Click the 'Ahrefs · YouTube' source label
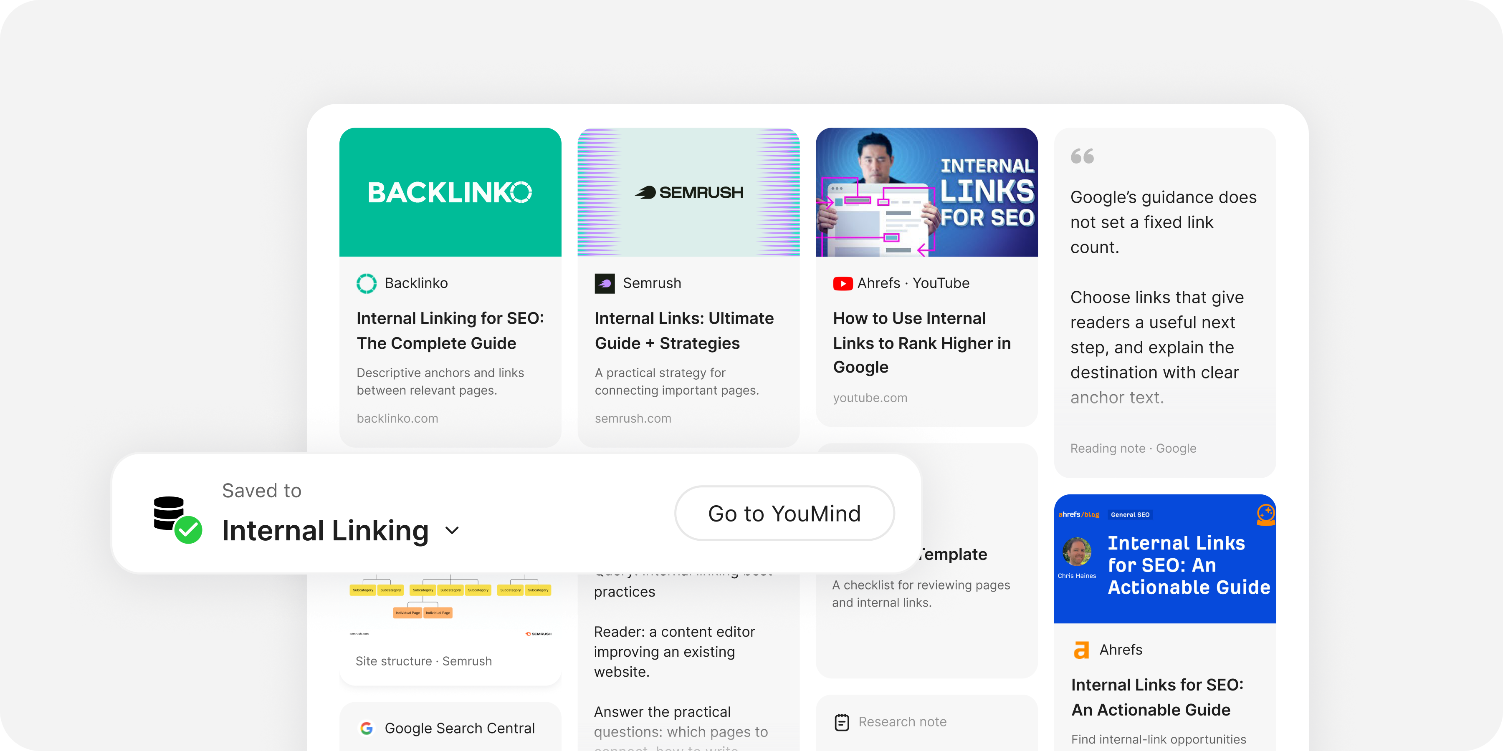Viewport: 1503px width, 751px height. pyautogui.click(x=913, y=283)
